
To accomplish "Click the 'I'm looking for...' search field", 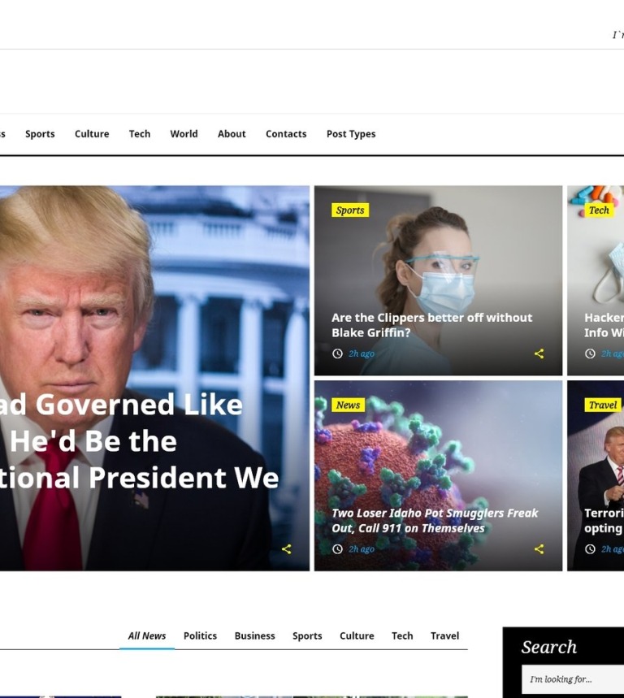I will pos(574,679).
